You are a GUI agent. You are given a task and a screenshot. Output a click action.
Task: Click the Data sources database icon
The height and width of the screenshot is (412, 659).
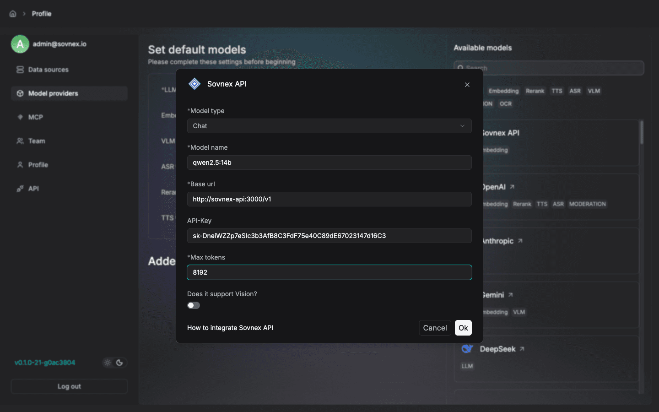[x=20, y=70]
